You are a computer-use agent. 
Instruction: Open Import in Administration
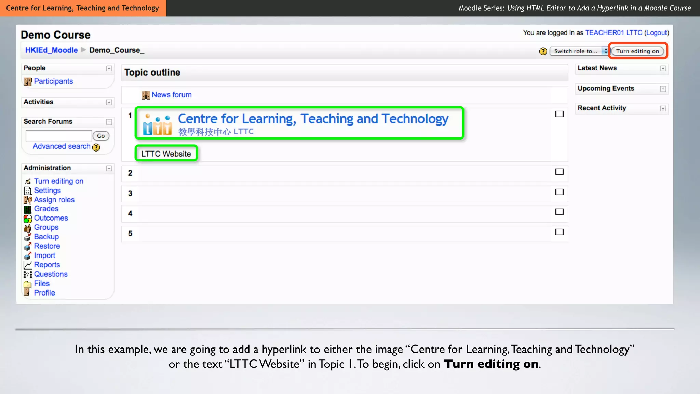[44, 255]
